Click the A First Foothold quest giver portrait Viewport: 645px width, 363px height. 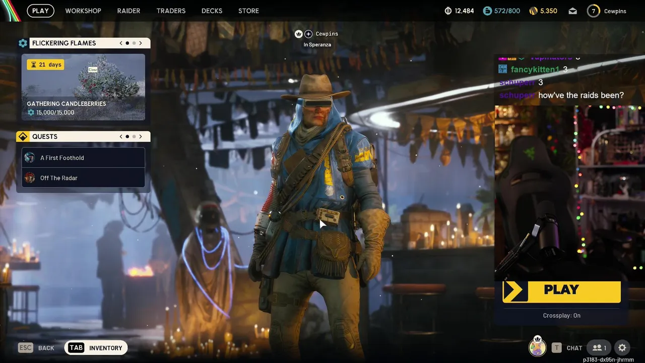pyautogui.click(x=30, y=157)
